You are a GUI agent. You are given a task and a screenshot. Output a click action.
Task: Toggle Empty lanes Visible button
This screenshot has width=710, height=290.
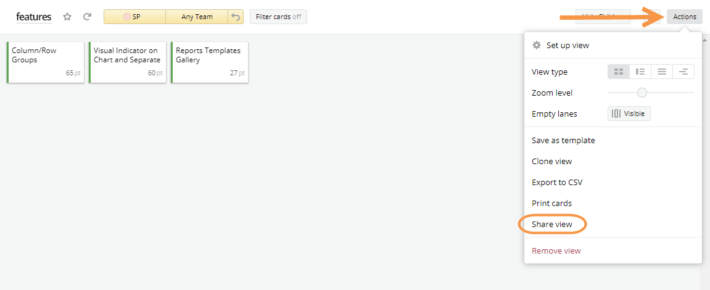(629, 114)
